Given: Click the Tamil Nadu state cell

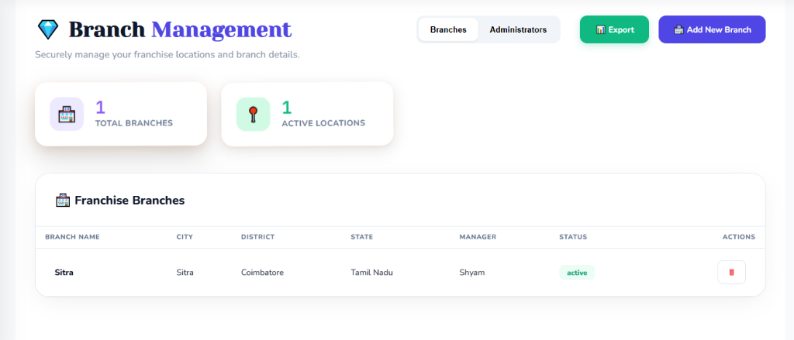Looking at the screenshot, I should (371, 272).
